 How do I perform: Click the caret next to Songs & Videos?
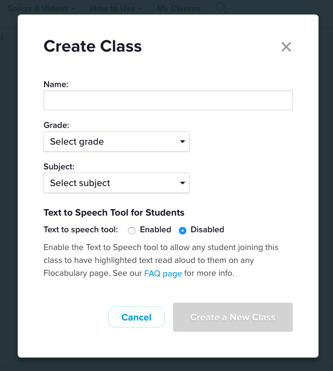73,9
